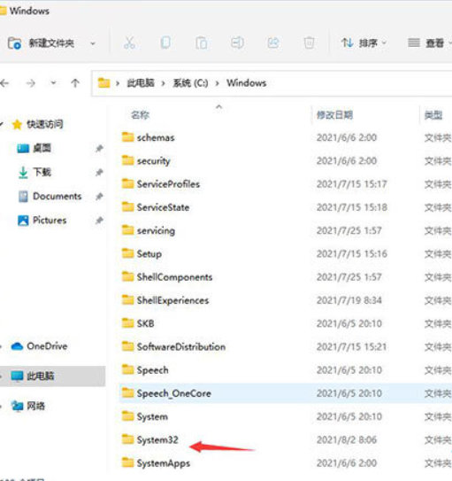
Task: Select the security folder
Action: (x=153, y=161)
